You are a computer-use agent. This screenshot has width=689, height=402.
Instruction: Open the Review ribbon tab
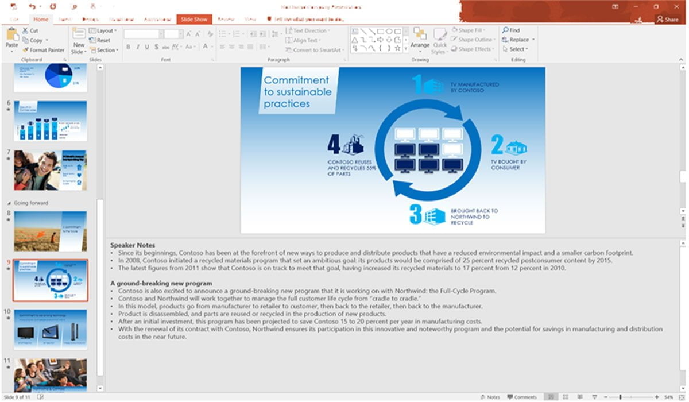pyautogui.click(x=226, y=19)
